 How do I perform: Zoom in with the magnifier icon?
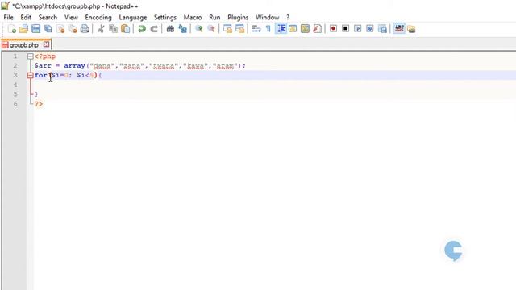tap(199, 29)
